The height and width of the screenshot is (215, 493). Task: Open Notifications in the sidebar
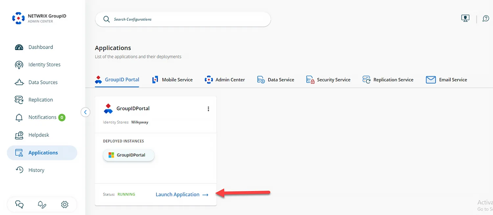click(x=42, y=118)
